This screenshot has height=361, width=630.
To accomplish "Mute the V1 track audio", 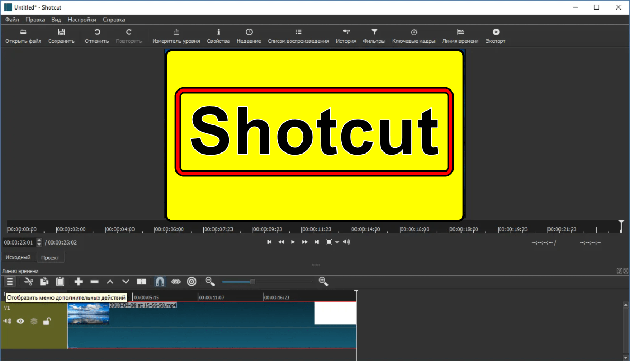I will tap(7, 321).
